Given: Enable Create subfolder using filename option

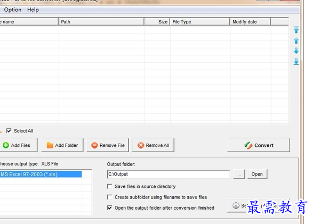Looking at the screenshot, I should pos(109,197).
